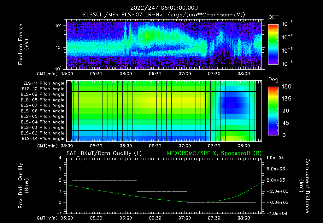Click the 10^-5 tick on DEF scale

point(287,51)
